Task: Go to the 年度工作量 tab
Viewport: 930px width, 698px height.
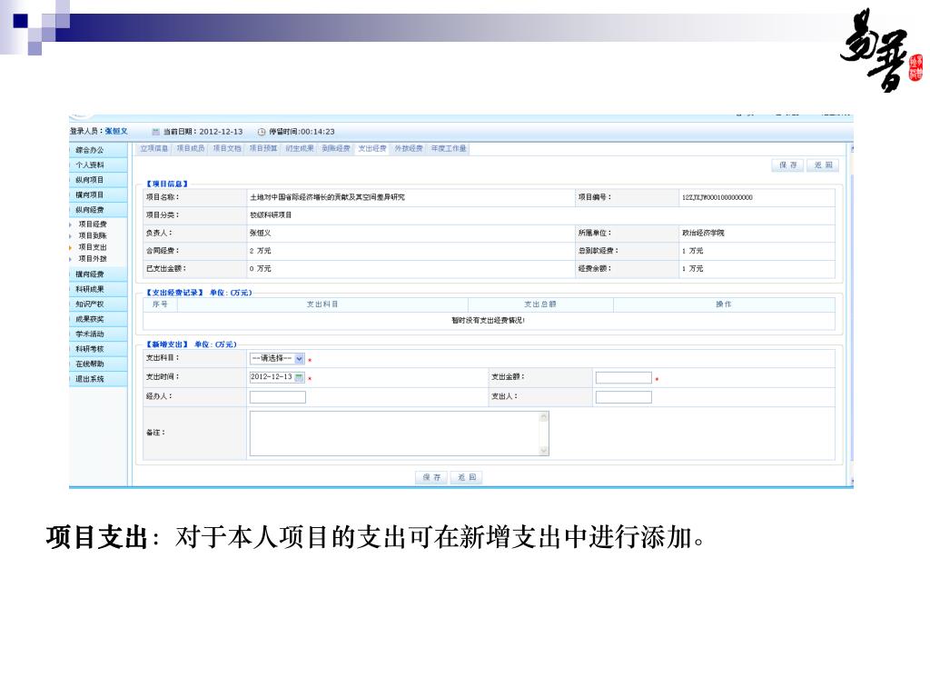Action: coord(449,148)
